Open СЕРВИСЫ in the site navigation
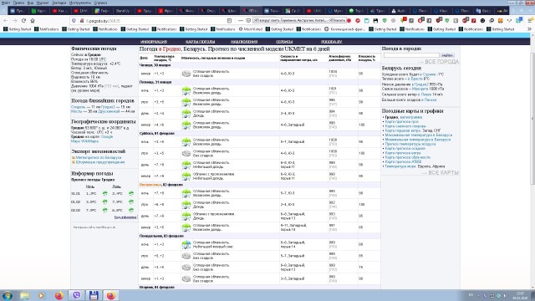The width and height of the screenshot is (535, 301). [x=284, y=42]
